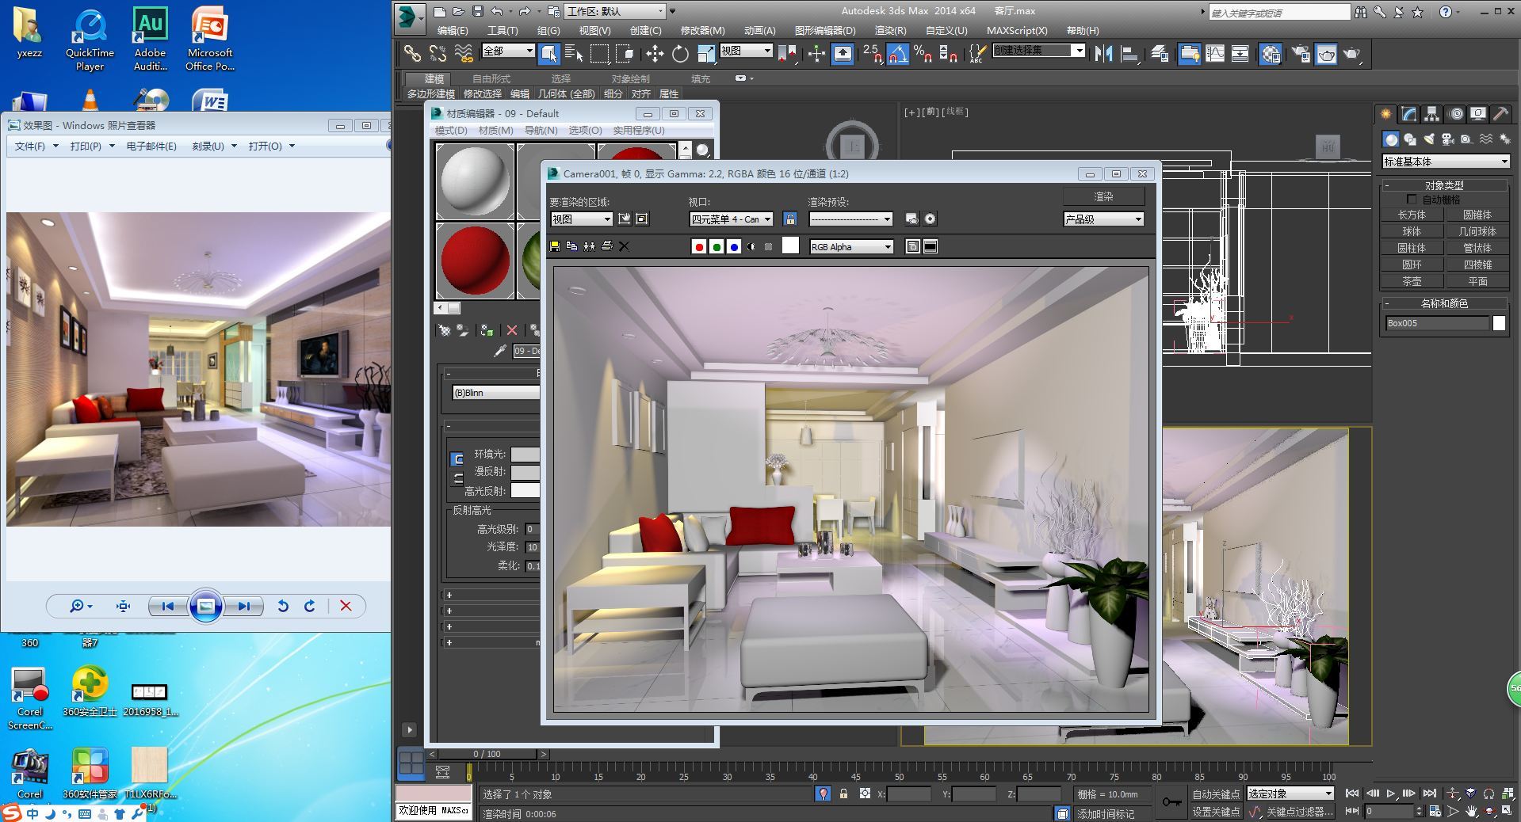The width and height of the screenshot is (1521, 822).
Task: Toggle the green channel in render window
Action: coord(717,247)
